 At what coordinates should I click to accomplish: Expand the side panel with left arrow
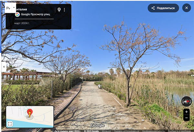coord(4,67)
